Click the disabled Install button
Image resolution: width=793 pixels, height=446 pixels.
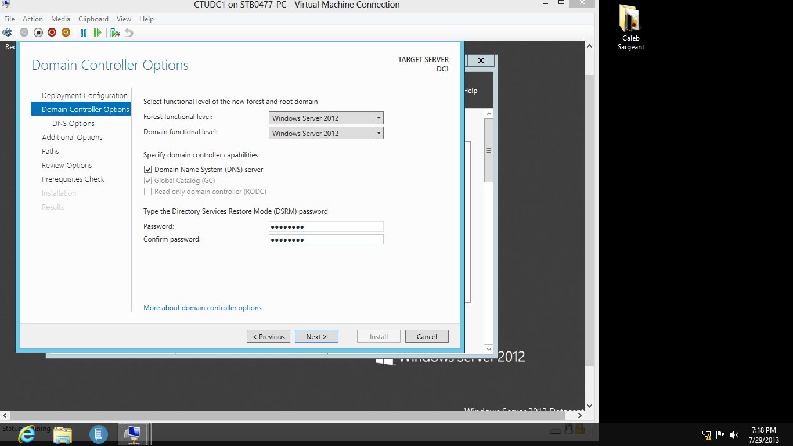point(379,336)
